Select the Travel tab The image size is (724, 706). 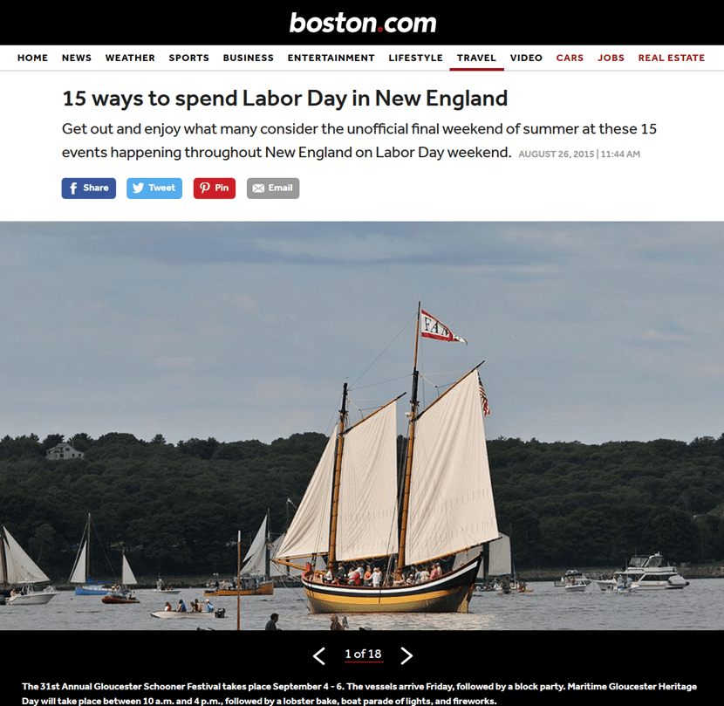pos(476,58)
